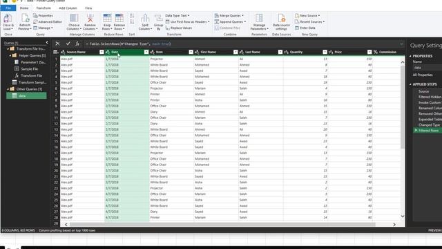Click the Keep Rows icon
Viewport: 442px width, 249px height.
click(x=107, y=18)
